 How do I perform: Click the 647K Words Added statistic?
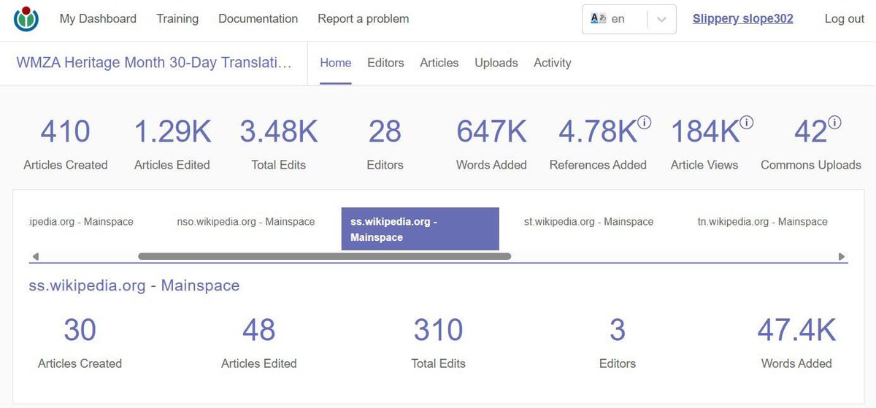pyautogui.click(x=491, y=144)
